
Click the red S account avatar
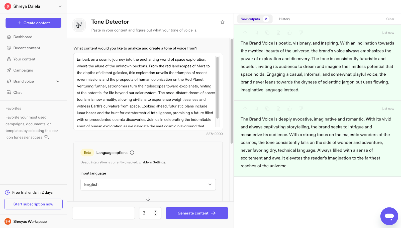click(8, 6)
